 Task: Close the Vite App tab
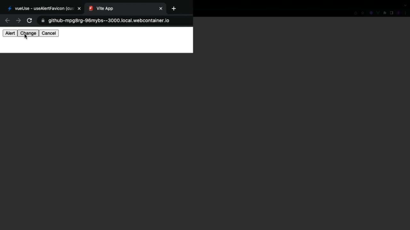coord(161,9)
